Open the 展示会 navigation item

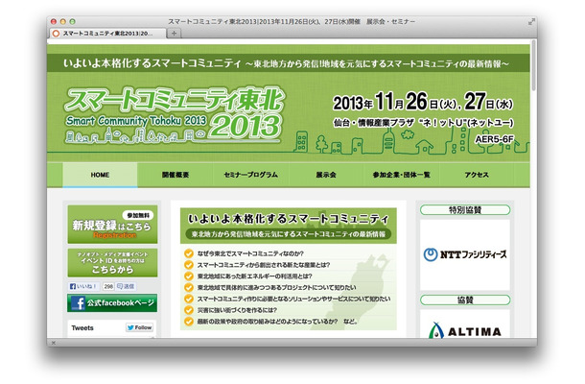click(x=326, y=175)
